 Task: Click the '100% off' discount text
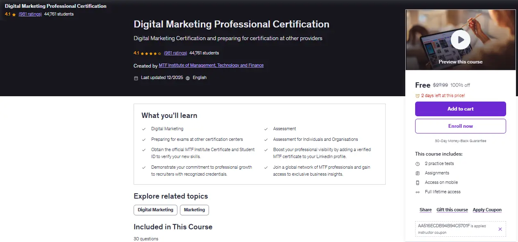coord(460,85)
